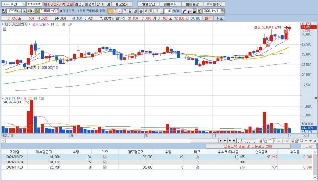318x181 pixels.
Task: Click the print chart icon
Action: (x=297, y=141)
